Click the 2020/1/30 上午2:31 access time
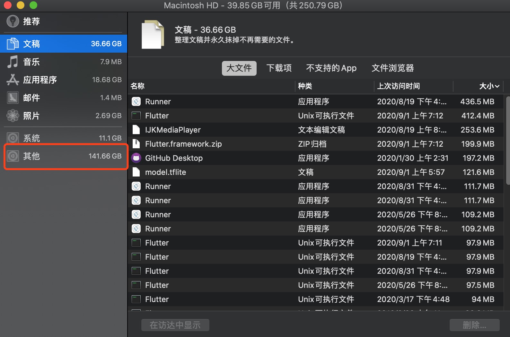The height and width of the screenshot is (337, 510). tap(413, 158)
